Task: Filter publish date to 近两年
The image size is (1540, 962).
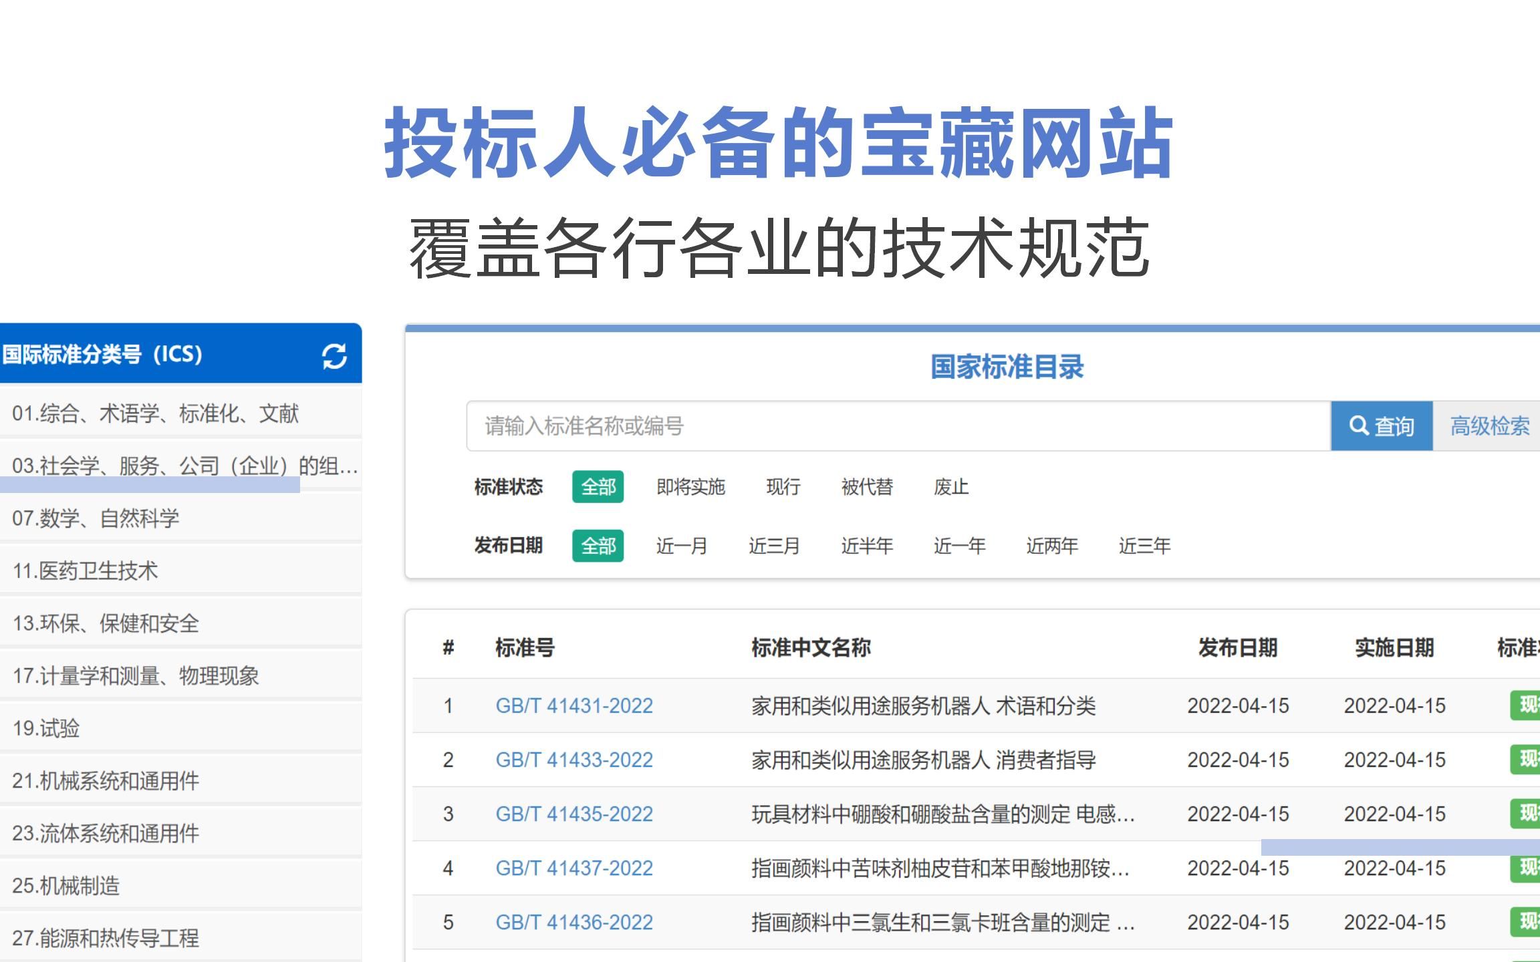Action: (x=1052, y=546)
